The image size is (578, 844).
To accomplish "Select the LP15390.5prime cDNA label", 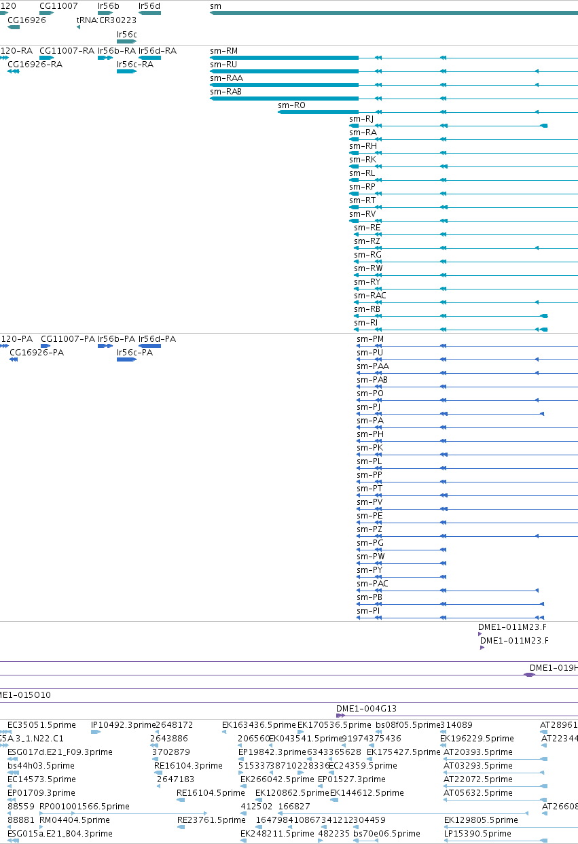I will point(477,834).
